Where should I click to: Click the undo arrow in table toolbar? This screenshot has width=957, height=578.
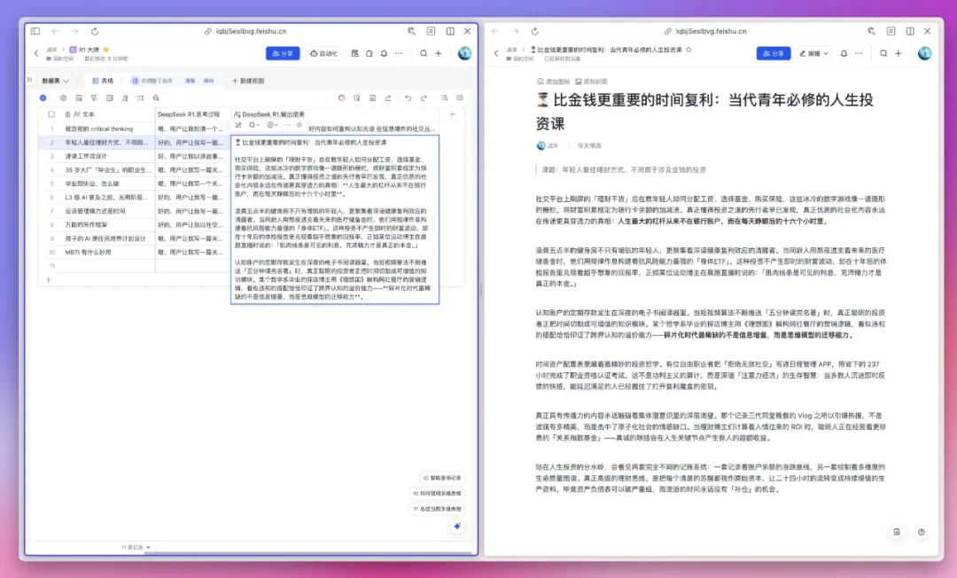coord(409,98)
